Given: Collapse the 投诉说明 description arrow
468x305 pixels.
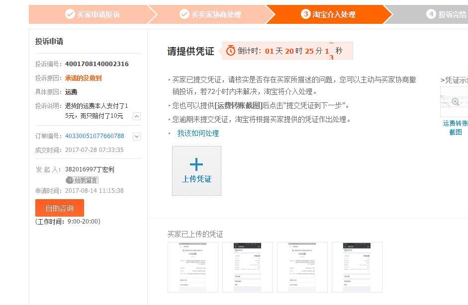Looking at the screenshot, I should (x=137, y=116).
